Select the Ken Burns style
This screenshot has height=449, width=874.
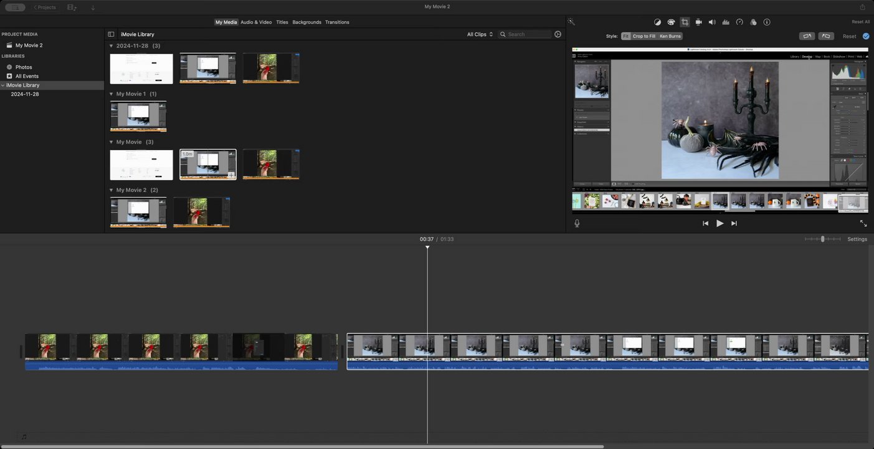[670, 36]
